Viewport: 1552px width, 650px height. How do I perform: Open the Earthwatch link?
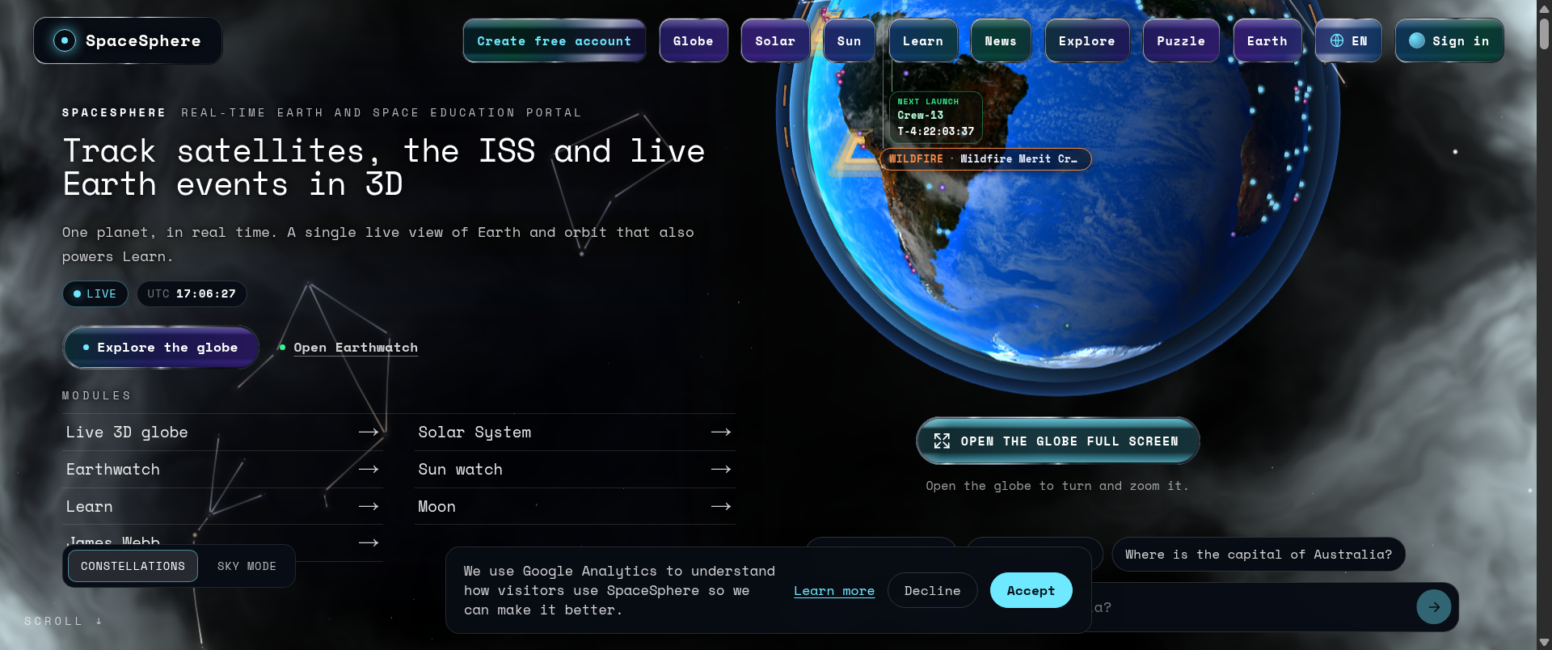pyautogui.click(x=356, y=347)
